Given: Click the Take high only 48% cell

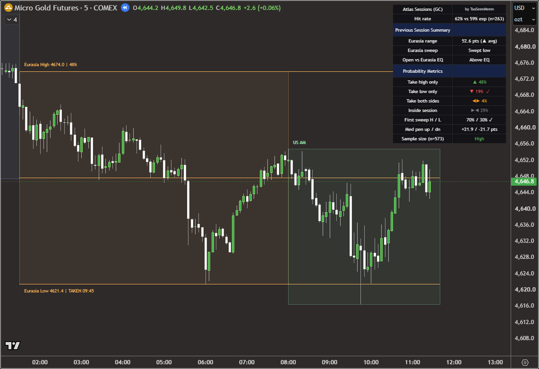Looking at the screenshot, I should coord(479,82).
